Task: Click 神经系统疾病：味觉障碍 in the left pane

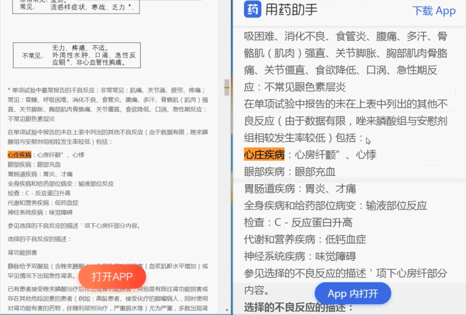Action: (40, 212)
